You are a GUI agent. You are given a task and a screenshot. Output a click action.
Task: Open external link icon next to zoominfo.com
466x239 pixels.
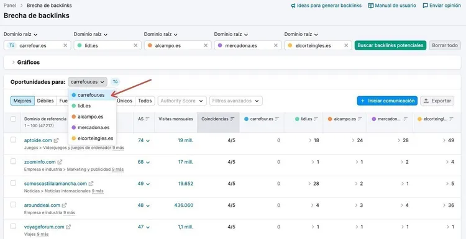pyautogui.click(x=60, y=162)
